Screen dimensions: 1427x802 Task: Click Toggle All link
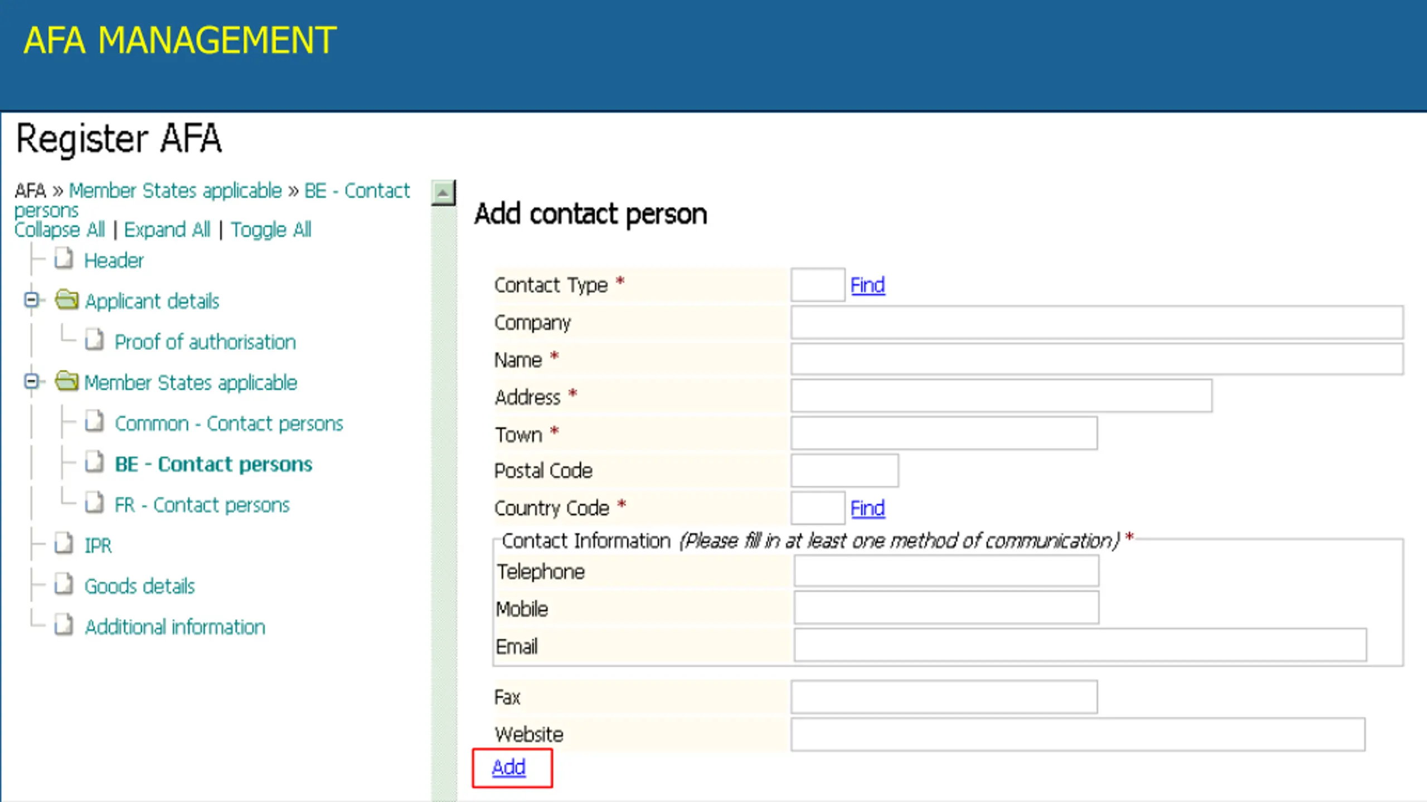pos(271,229)
